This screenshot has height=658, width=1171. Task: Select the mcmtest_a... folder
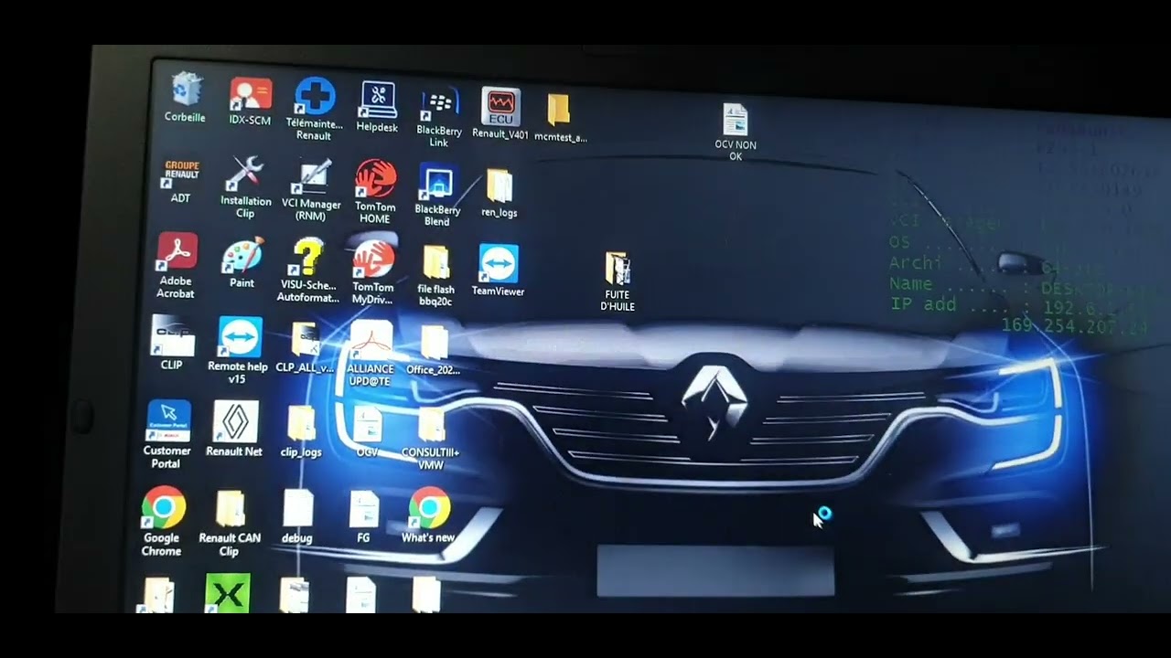click(x=559, y=118)
